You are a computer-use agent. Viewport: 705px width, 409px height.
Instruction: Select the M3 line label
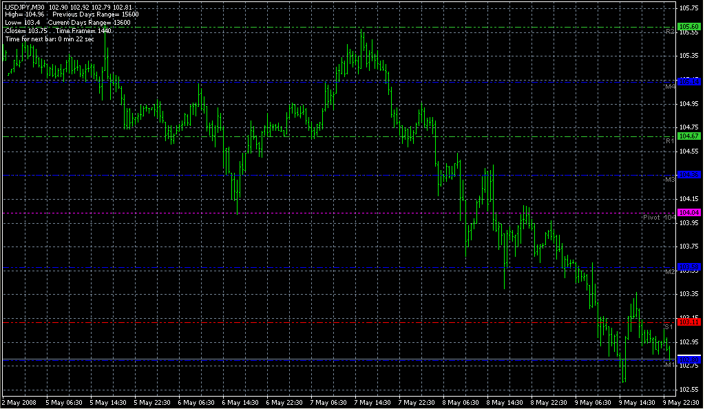670,179
